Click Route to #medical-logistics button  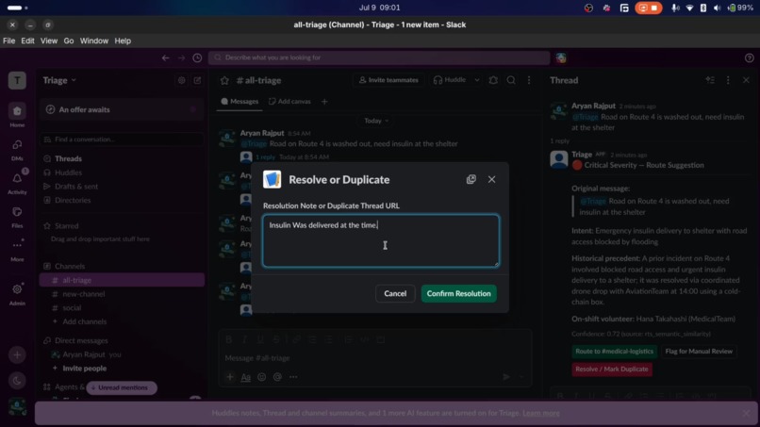[x=614, y=351]
